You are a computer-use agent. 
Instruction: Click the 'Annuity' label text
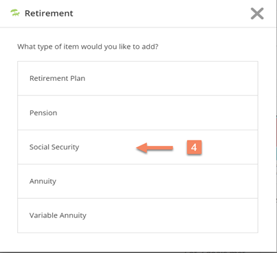click(x=43, y=182)
